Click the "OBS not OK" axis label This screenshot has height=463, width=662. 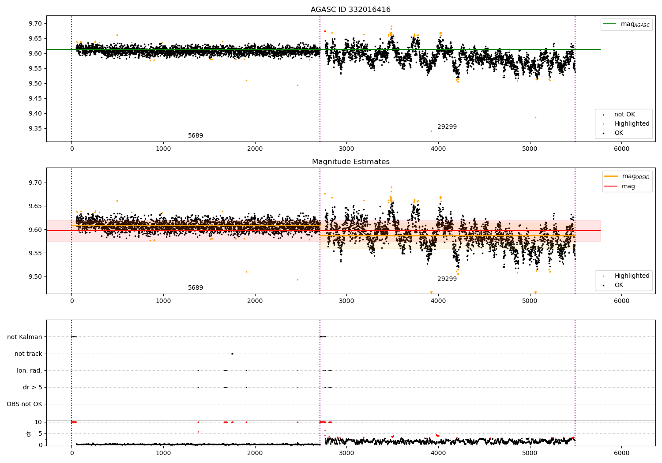coord(24,404)
